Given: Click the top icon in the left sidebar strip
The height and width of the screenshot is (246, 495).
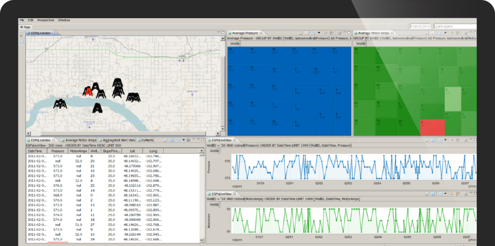Looking at the screenshot, I should click(x=22, y=36).
